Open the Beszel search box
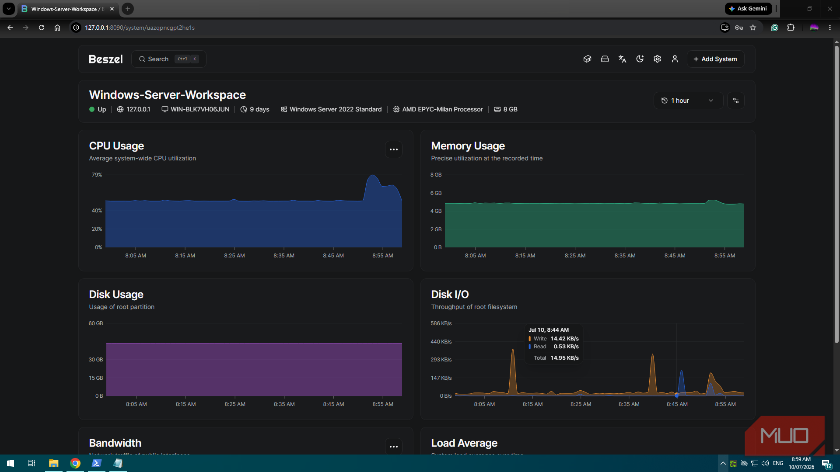The height and width of the screenshot is (472, 840). pyautogui.click(x=168, y=59)
